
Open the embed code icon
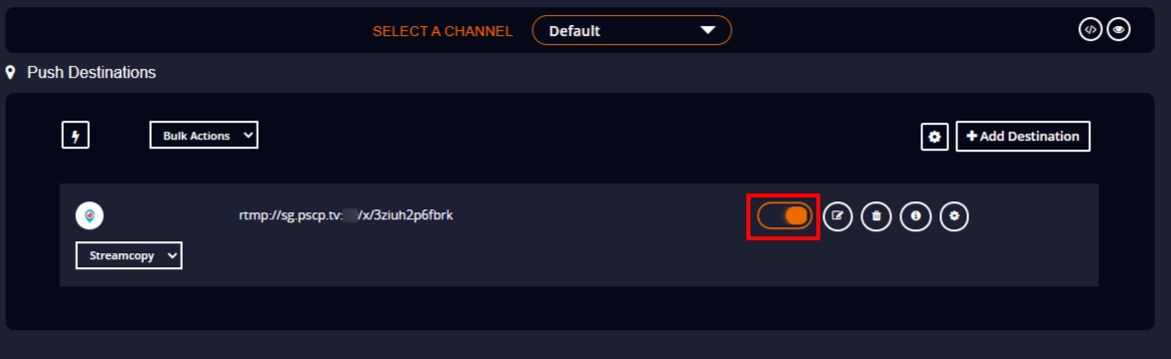click(x=1090, y=30)
